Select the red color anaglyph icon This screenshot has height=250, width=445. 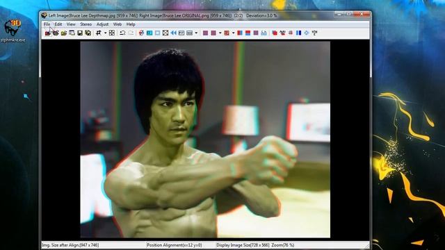tap(227, 33)
